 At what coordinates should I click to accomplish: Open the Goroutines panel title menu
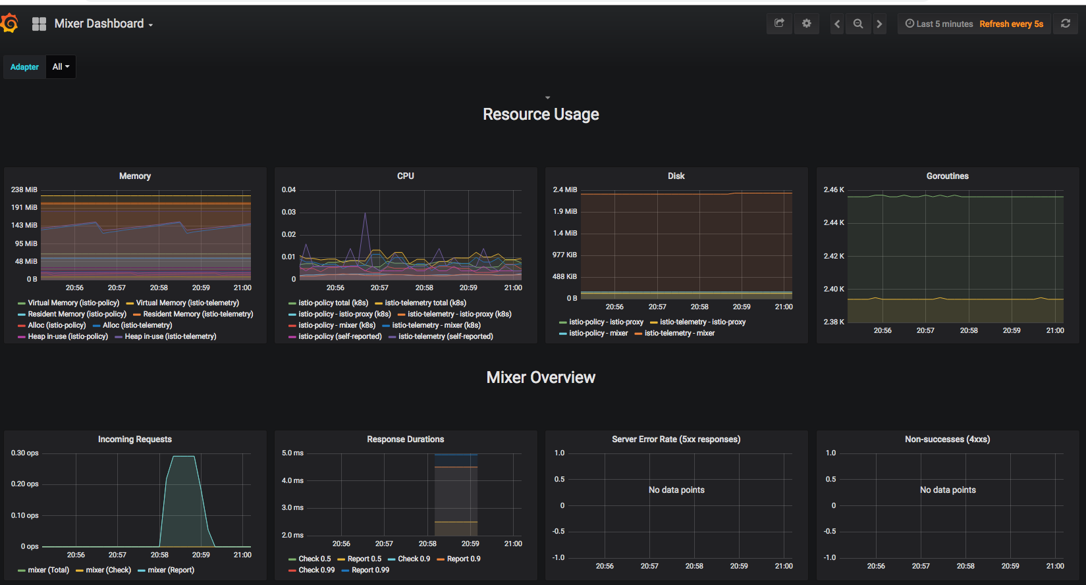click(x=948, y=176)
